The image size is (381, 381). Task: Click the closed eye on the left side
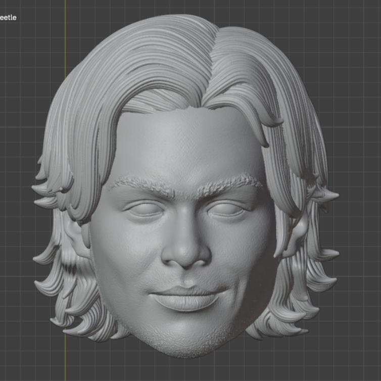(145, 209)
